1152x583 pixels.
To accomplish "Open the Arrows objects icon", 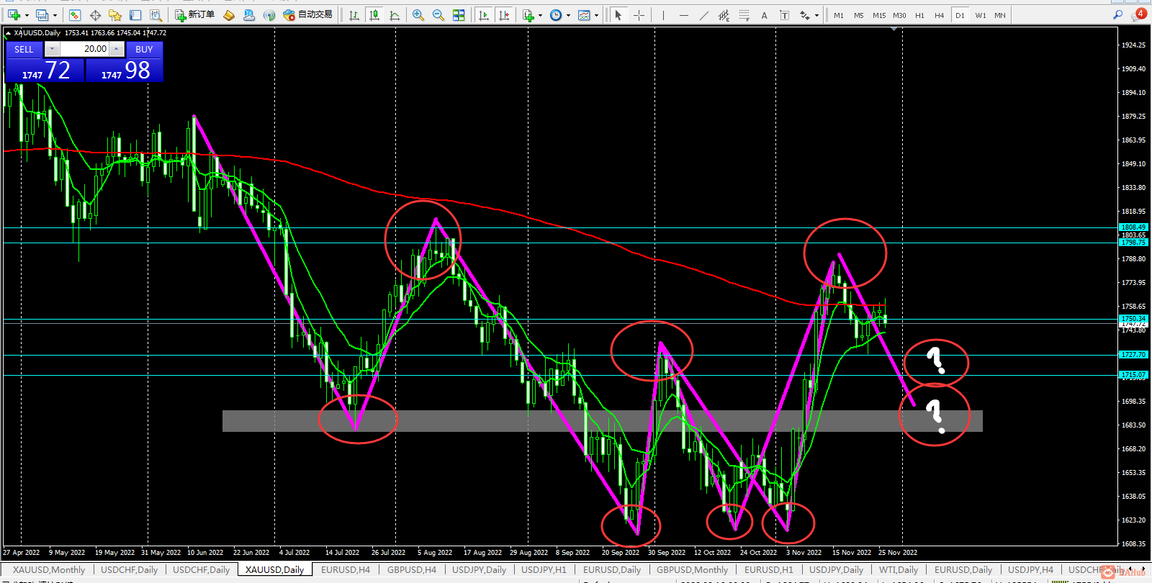I will tap(804, 15).
